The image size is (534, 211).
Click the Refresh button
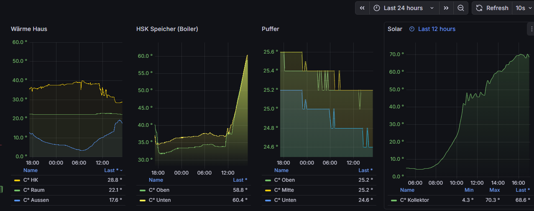tap(492, 8)
